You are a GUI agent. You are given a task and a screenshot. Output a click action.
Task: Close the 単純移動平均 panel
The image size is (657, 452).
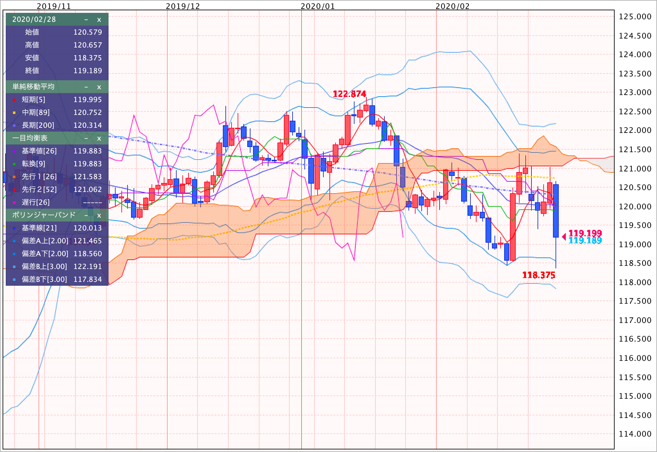[x=99, y=87]
